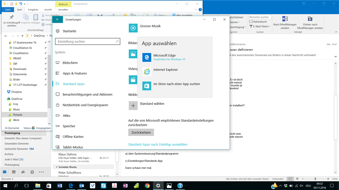Open Windows Store from the taskbar
Image resolution: width=339 pixels, height=190 pixels.
coord(49,185)
